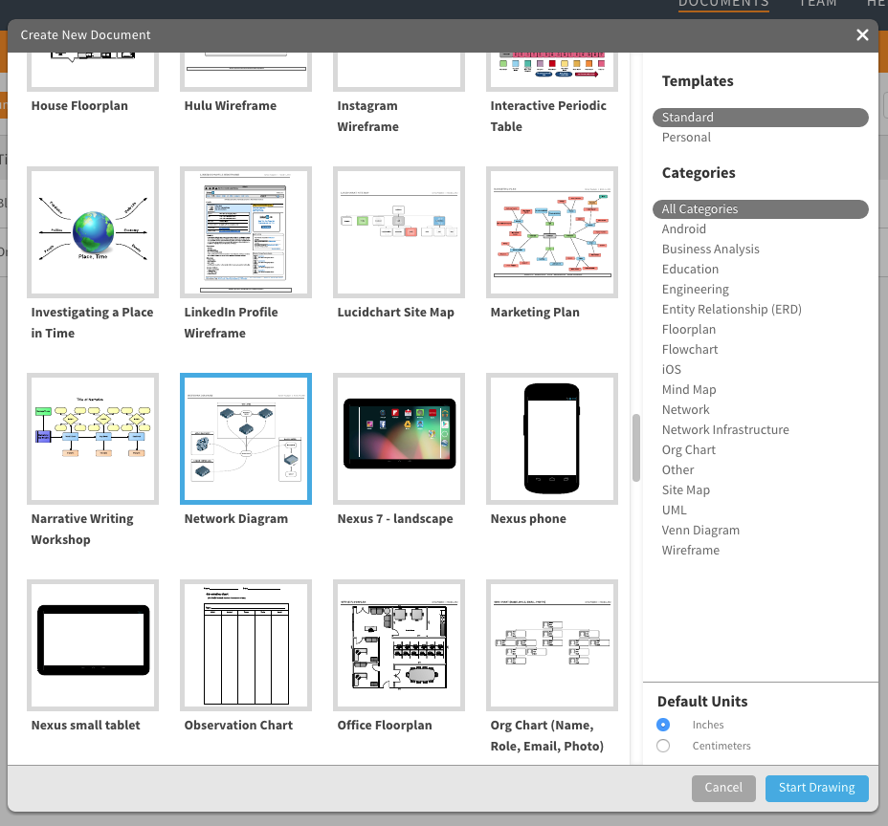Select the Nexus small tablet template

pos(93,645)
